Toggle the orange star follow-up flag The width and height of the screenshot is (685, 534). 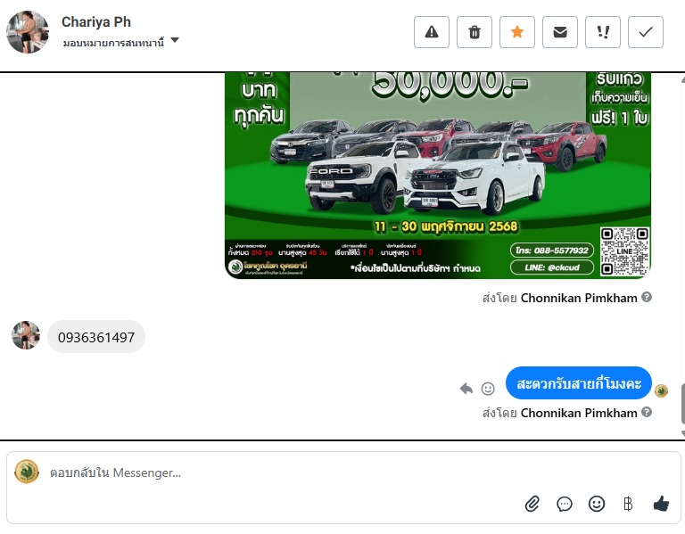(516, 32)
